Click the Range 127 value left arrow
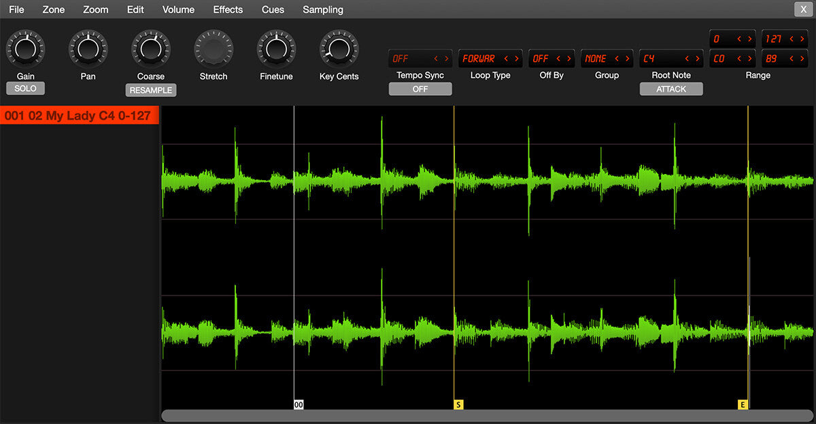The height and width of the screenshot is (424, 816). click(792, 39)
